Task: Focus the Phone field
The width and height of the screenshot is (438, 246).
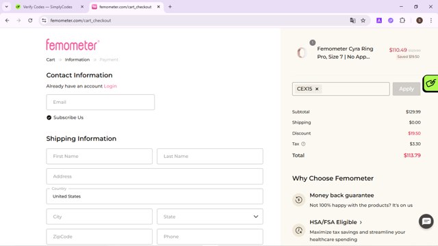Action: point(210,236)
